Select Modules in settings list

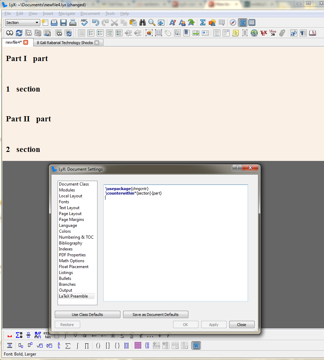pos(67,190)
